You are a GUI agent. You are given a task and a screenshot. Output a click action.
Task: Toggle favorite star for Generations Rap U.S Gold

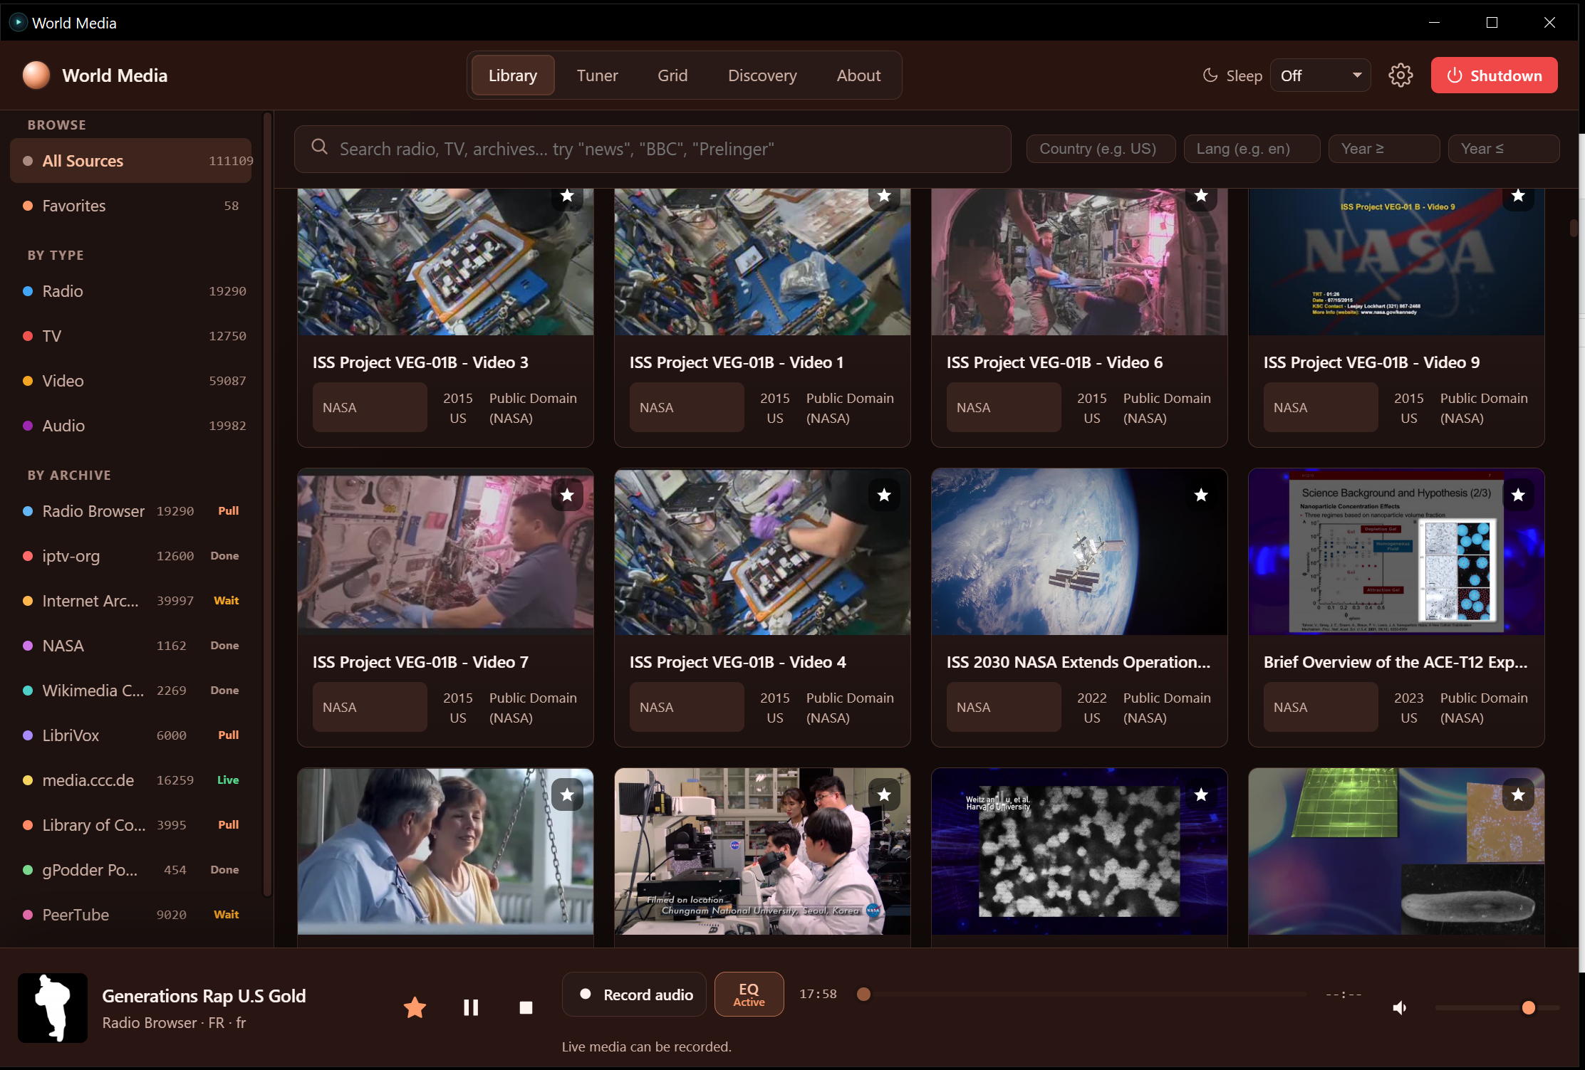tap(415, 1007)
